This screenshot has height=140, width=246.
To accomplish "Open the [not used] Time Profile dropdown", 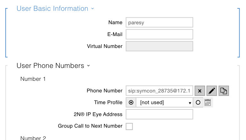I will click(x=164, y=103).
